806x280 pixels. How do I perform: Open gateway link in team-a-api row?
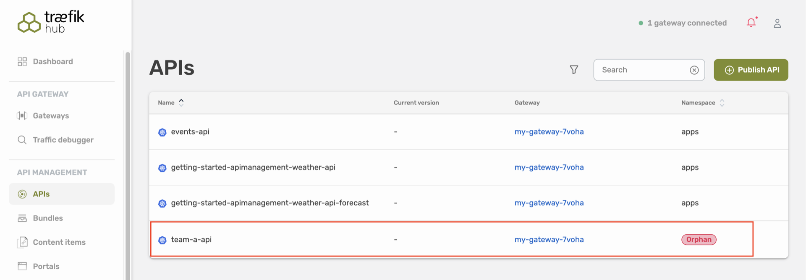(549, 240)
